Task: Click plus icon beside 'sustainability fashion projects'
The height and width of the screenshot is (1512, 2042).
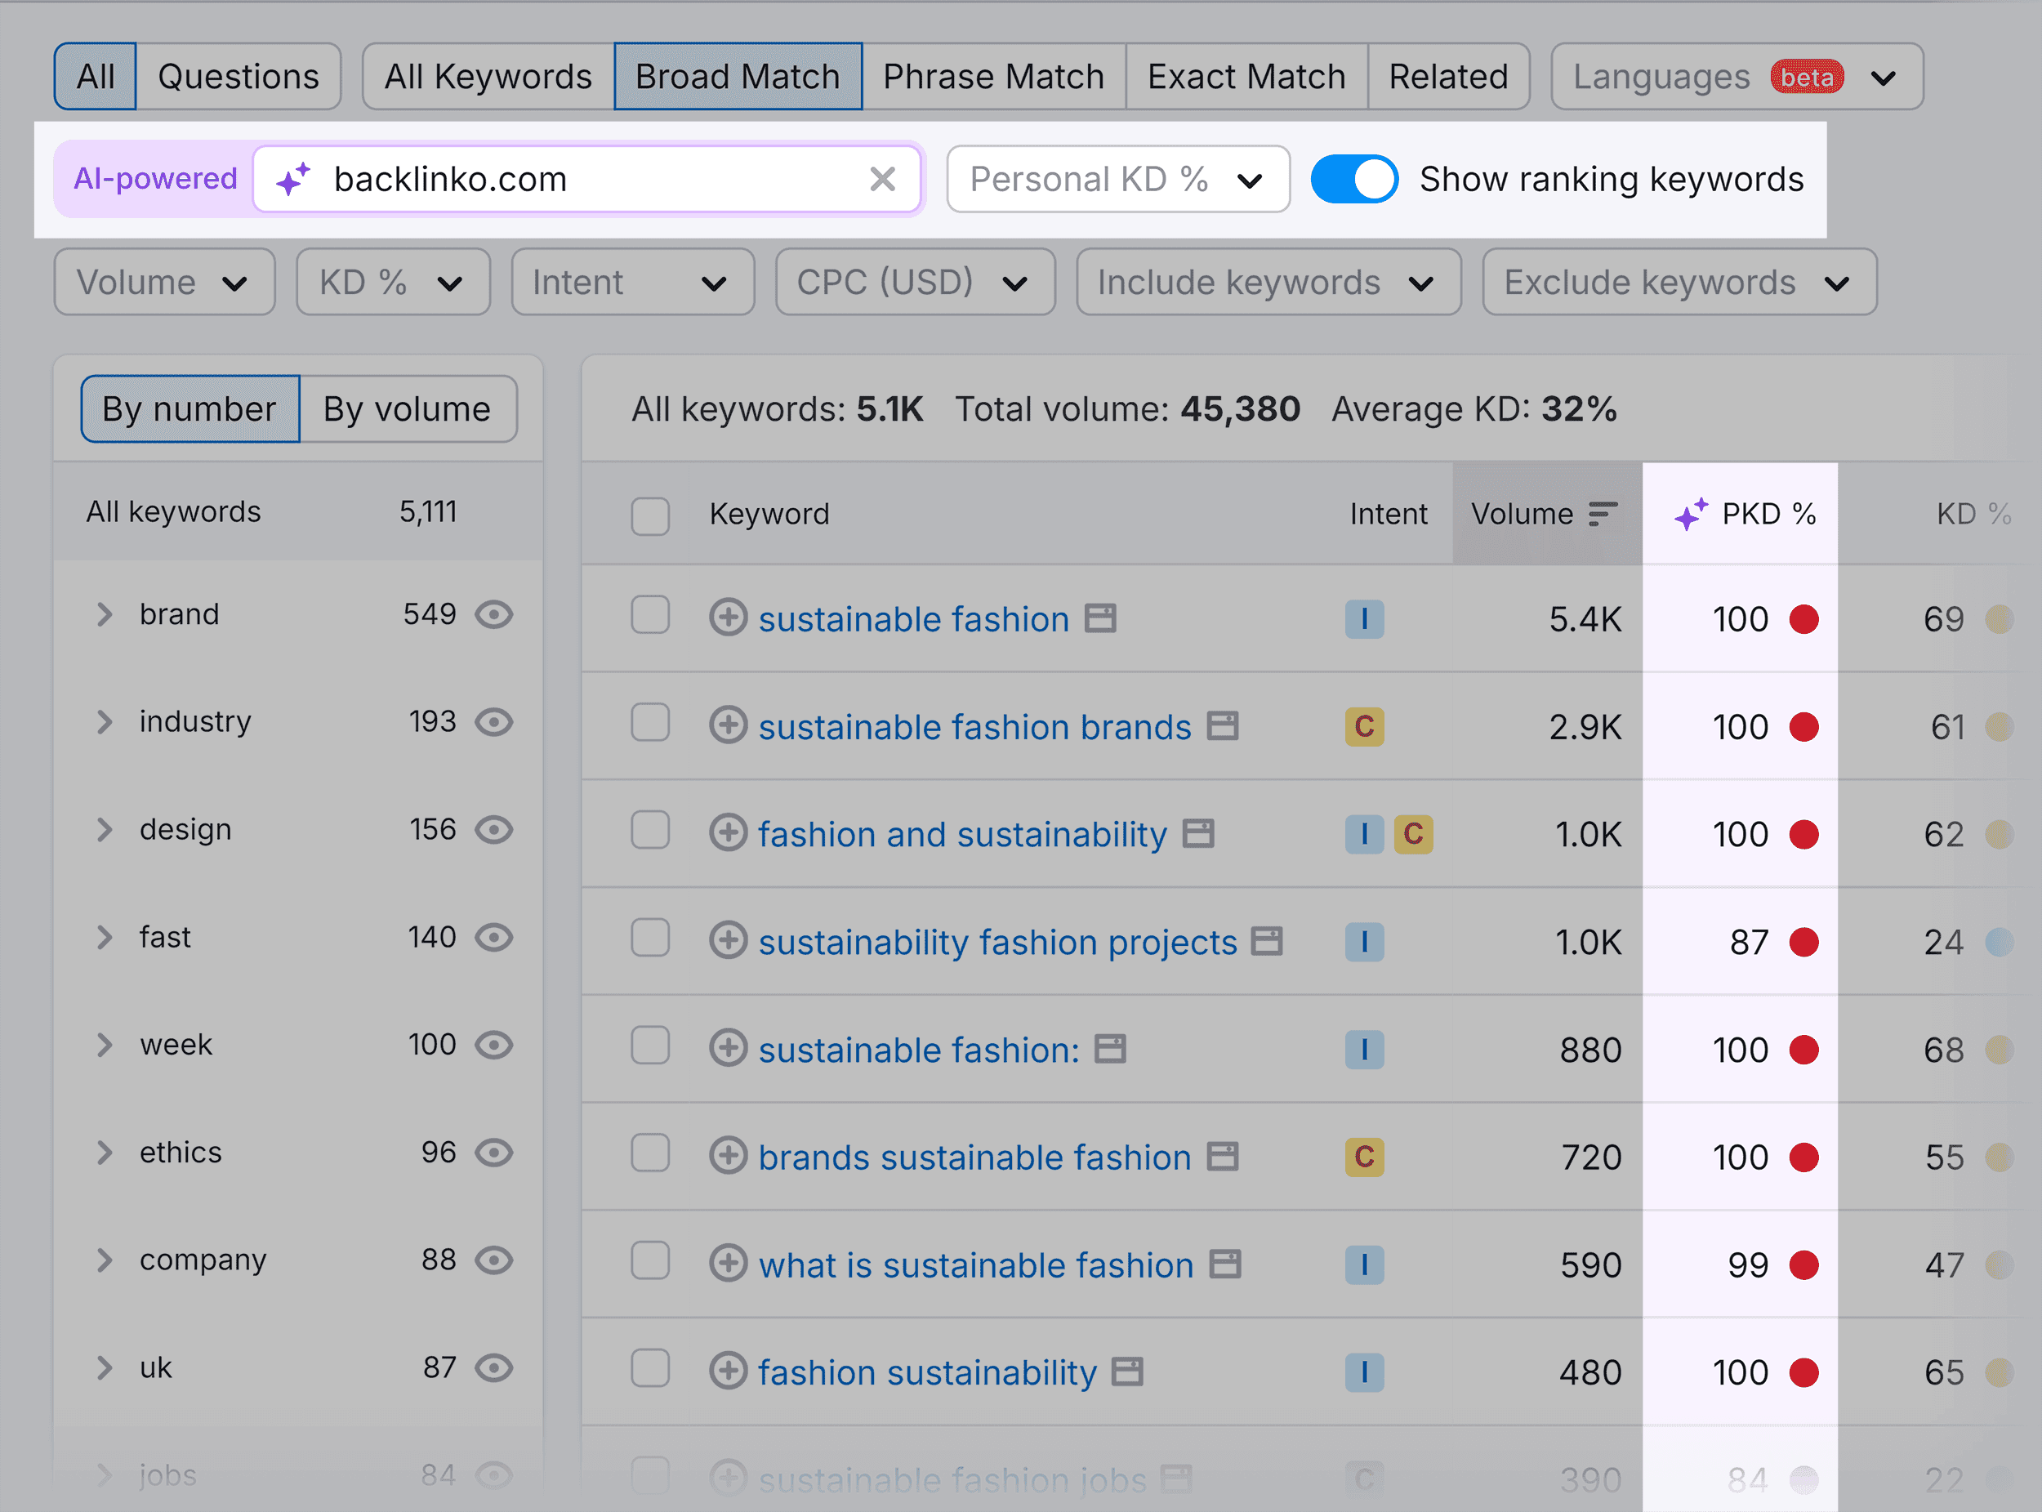Action: coord(728,941)
